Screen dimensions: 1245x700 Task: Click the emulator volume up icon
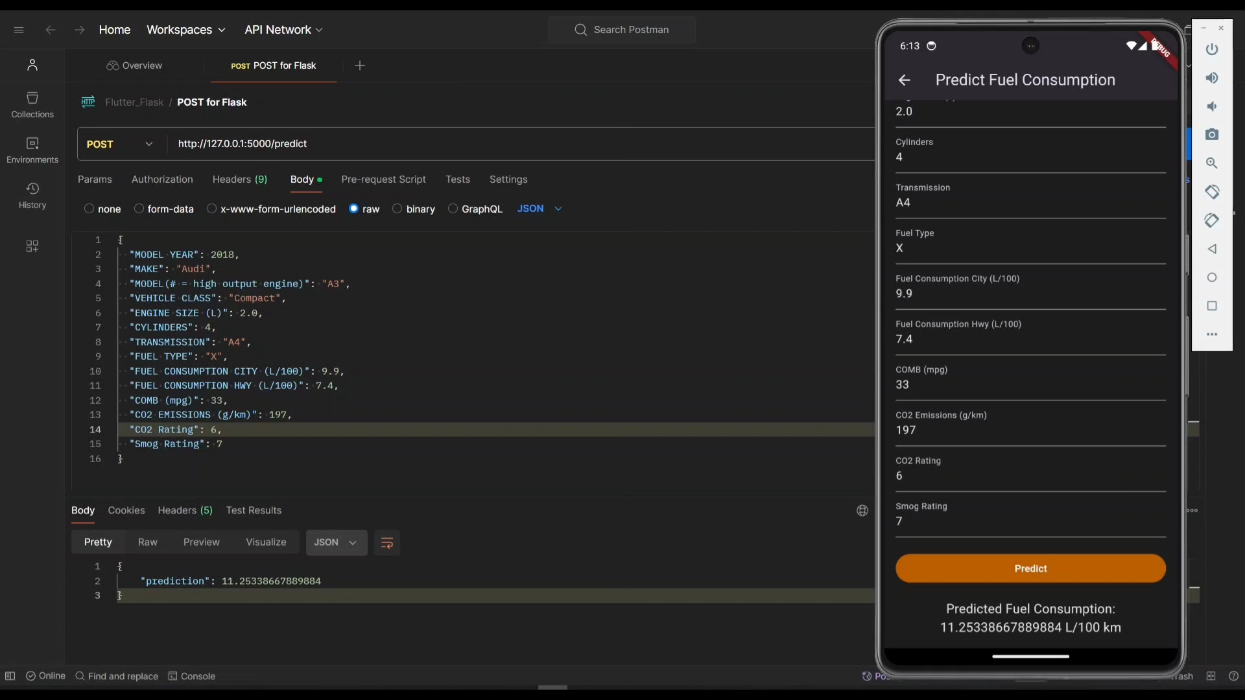[x=1212, y=78]
